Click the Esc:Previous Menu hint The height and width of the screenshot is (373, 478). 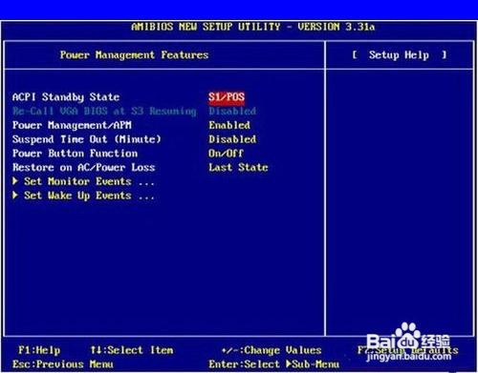(x=63, y=364)
